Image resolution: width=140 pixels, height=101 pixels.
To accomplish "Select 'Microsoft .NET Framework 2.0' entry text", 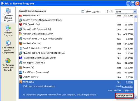I will tap(37, 29).
